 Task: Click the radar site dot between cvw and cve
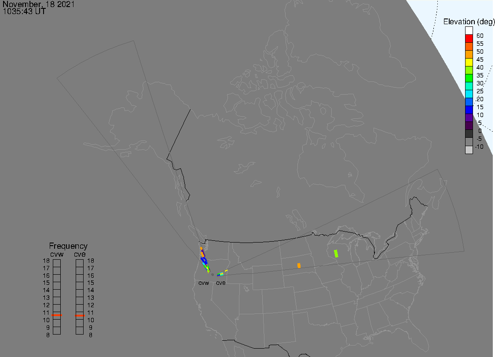point(213,275)
